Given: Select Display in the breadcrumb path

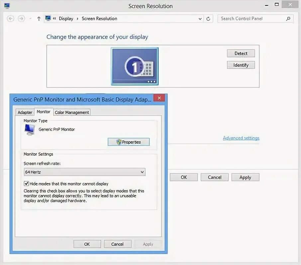Looking at the screenshot, I should [66, 19].
